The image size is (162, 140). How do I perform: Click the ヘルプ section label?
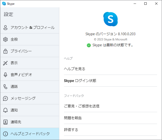point(68,58)
